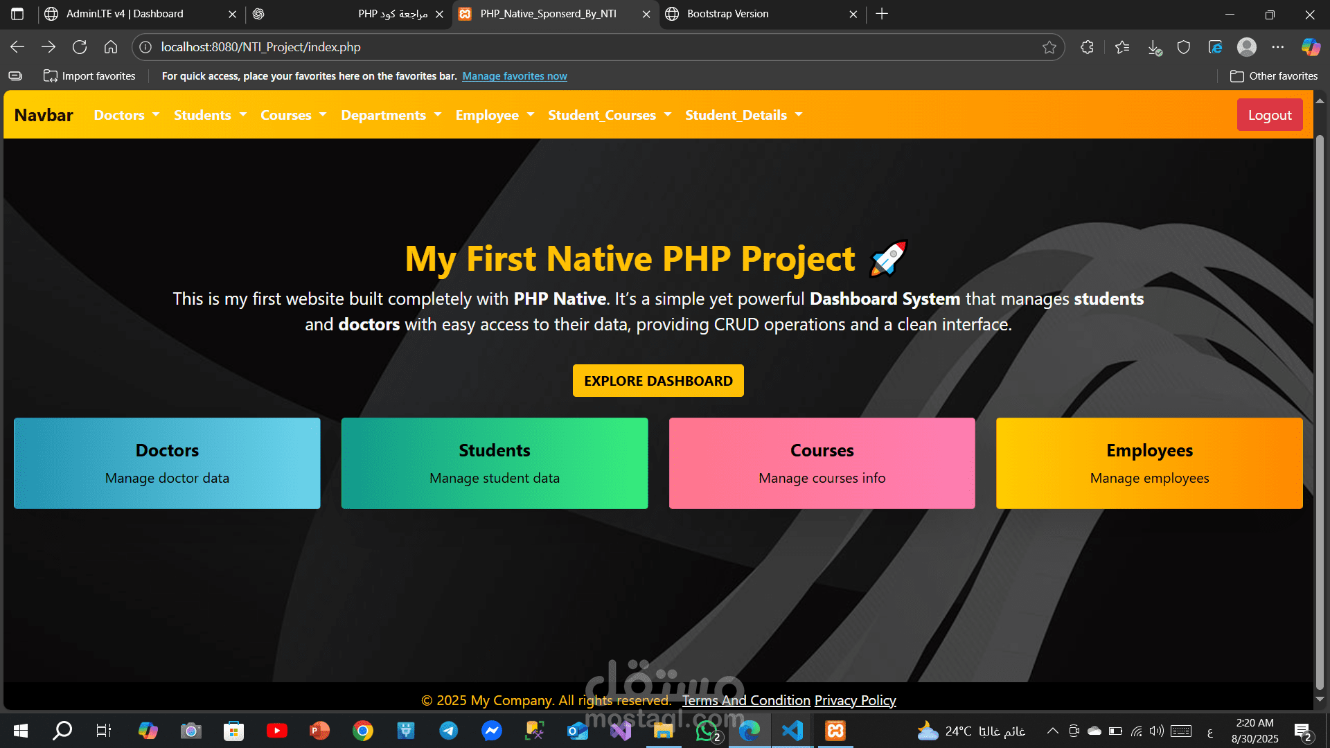Viewport: 1330px width, 748px height.
Task: Open XAMPP from the taskbar
Action: tap(835, 731)
